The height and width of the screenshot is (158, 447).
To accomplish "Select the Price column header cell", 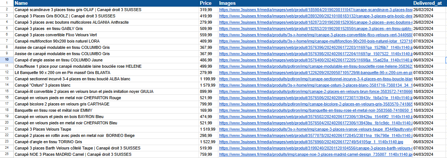I will [208, 3].
